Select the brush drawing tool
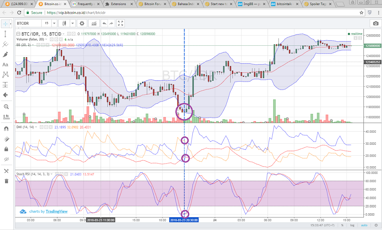The image size is (382, 230). point(5,54)
